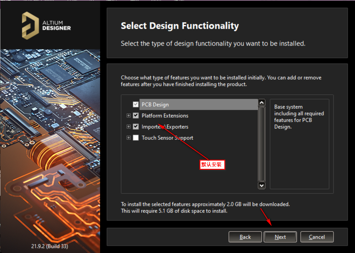This screenshot has height=253, width=355.
Task: Select the Platform Extensions label
Action: click(165, 116)
